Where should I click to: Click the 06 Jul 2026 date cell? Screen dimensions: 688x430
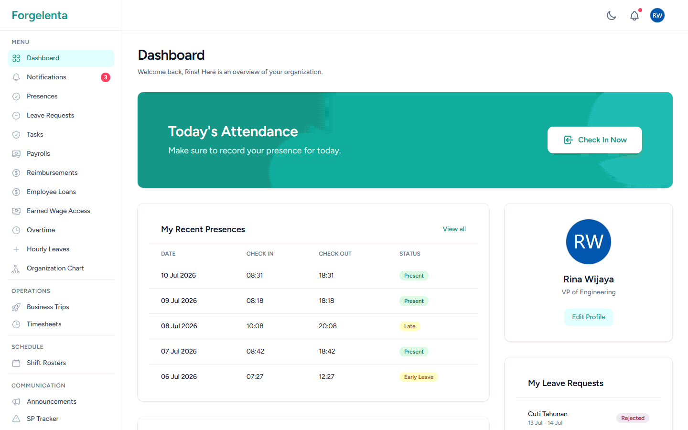(179, 377)
